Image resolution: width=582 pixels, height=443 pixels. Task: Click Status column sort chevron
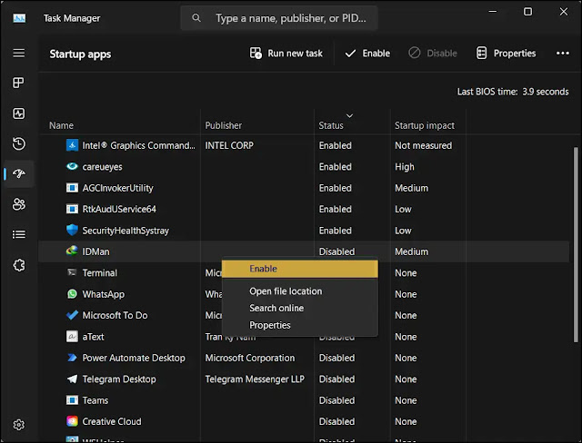(x=349, y=116)
